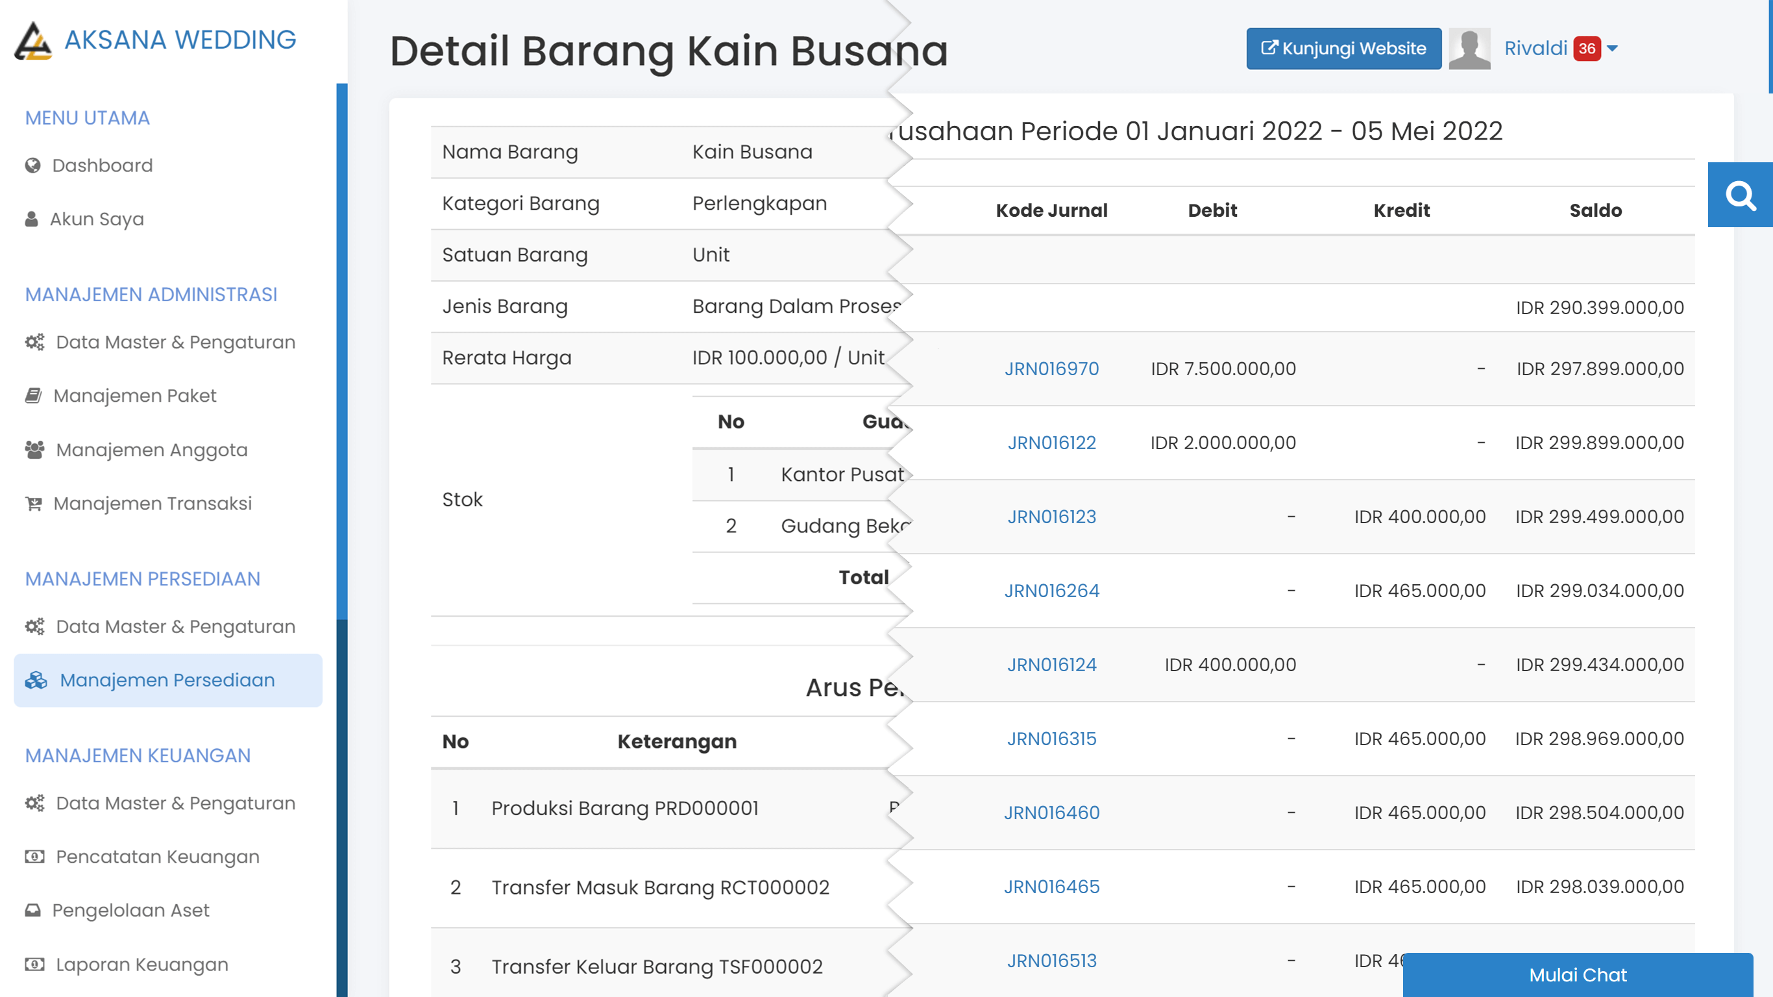Follow the JRN016465 journal link

point(1052,887)
